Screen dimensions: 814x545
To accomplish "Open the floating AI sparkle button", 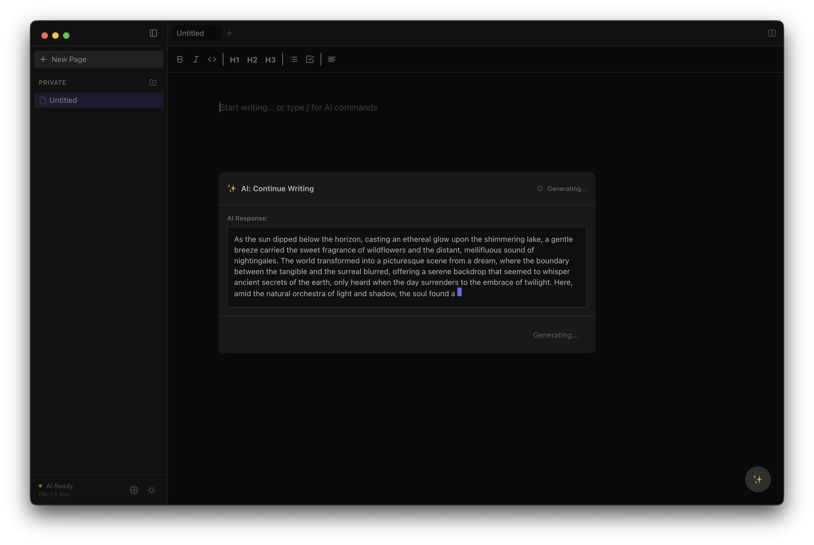I will pos(758,479).
